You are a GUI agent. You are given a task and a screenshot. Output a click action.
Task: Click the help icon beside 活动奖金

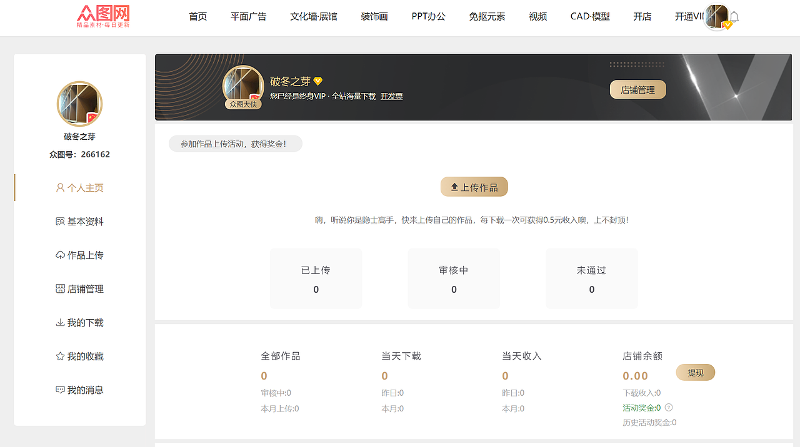point(667,407)
